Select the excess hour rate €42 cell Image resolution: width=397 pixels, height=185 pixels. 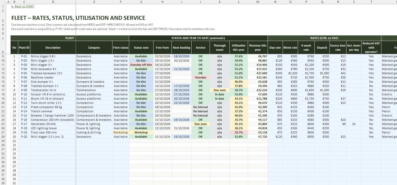pyautogui.click(x=338, y=73)
